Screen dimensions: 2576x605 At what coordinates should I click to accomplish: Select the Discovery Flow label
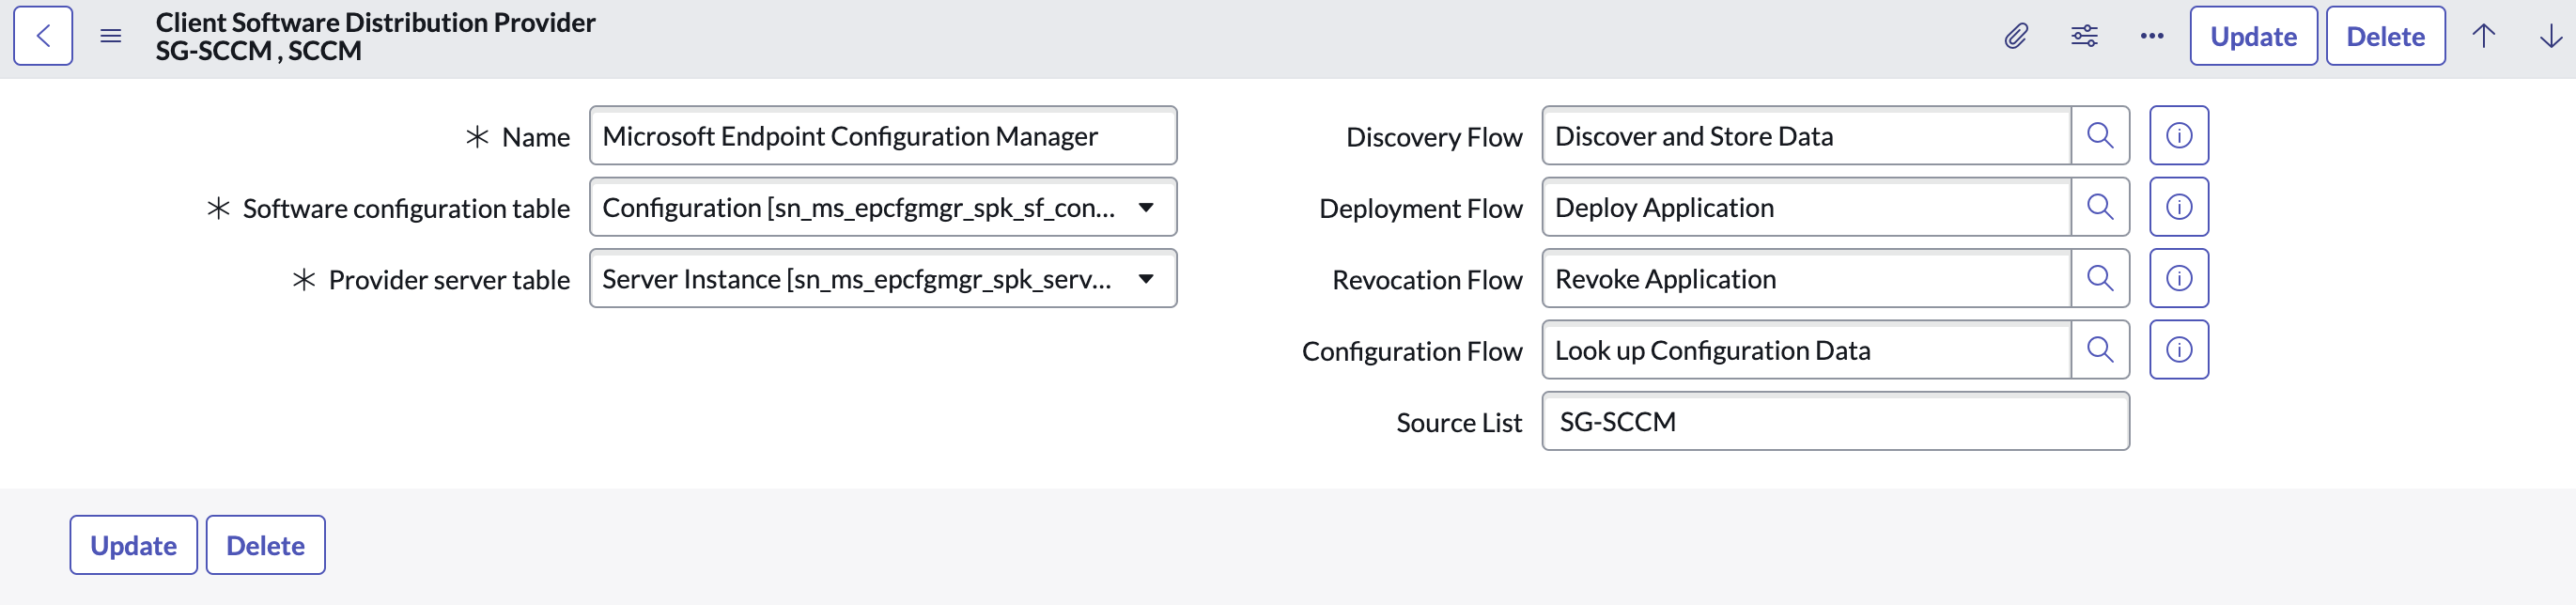[1434, 137]
